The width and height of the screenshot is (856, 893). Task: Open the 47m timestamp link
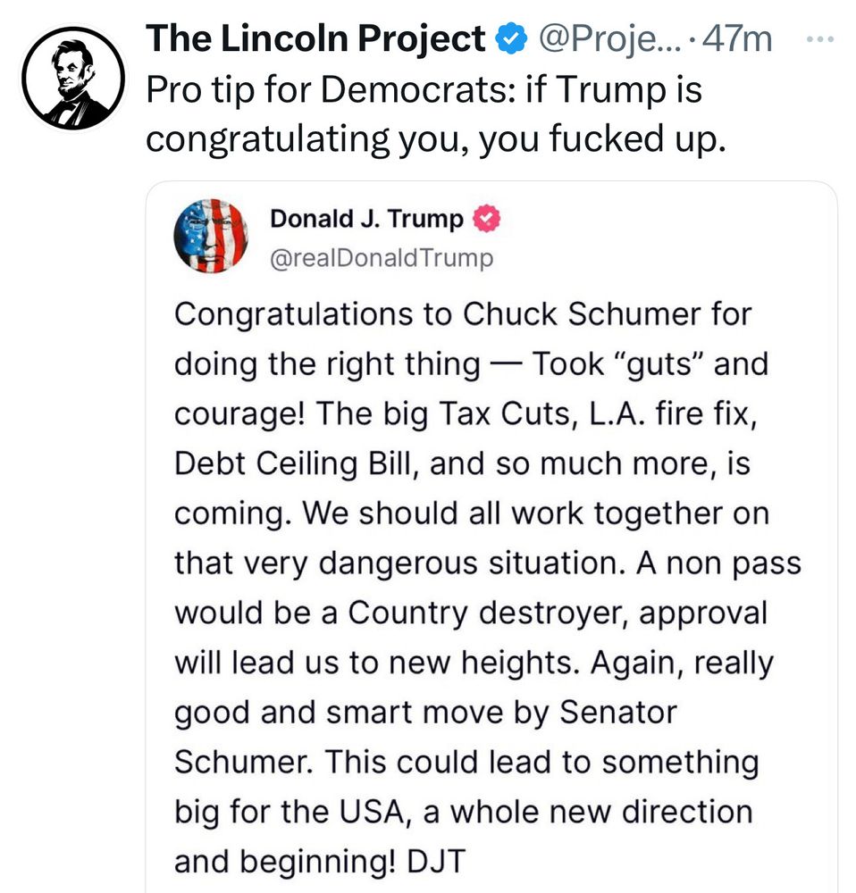tap(738, 39)
